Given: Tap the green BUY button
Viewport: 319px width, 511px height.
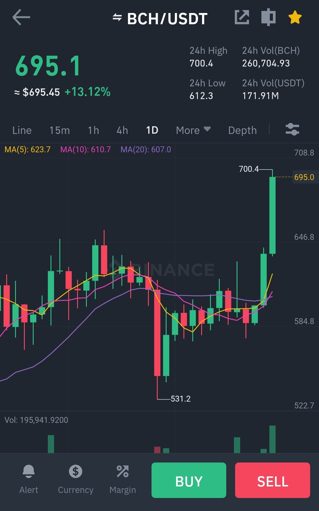Looking at the screenshot, I should pyautogui.click(x=189, y=480).
